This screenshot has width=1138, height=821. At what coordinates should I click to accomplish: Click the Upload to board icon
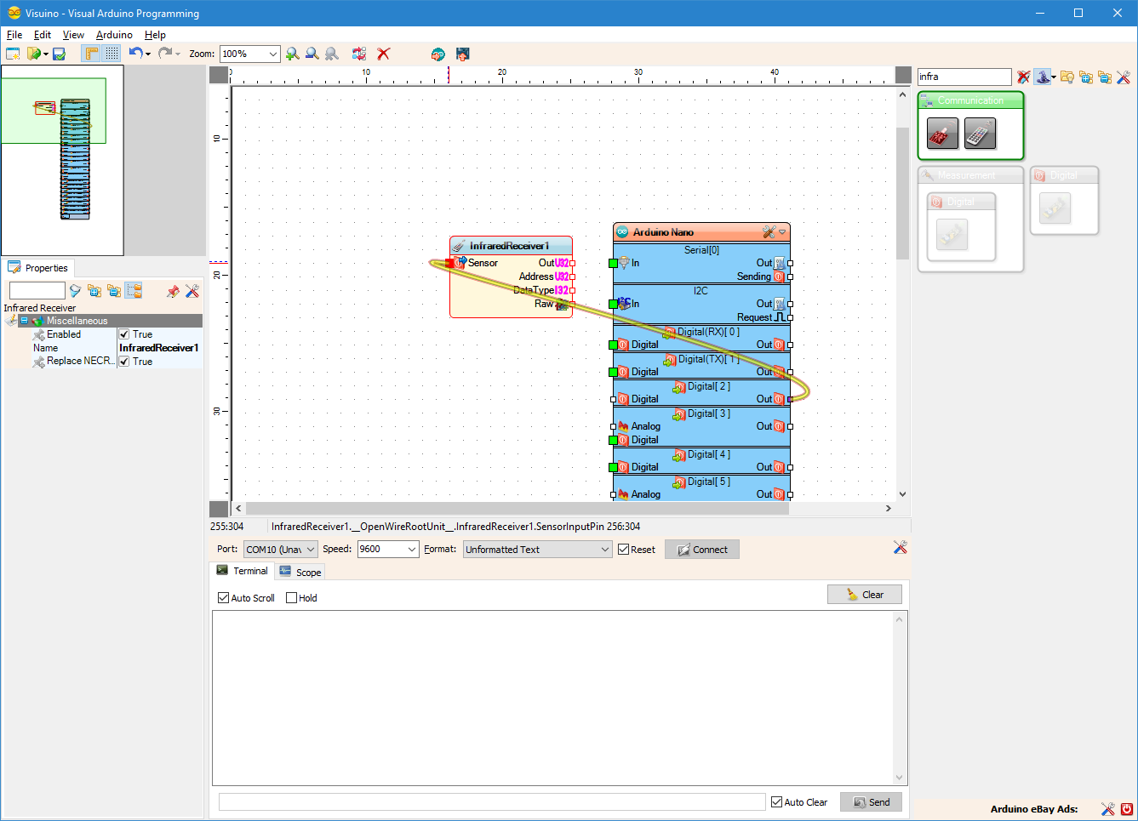pos(463,54)
